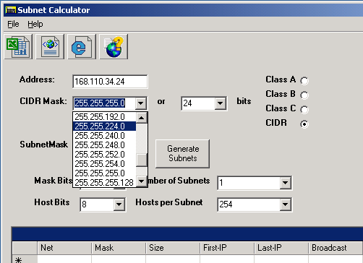This screenshot has width=363, height=263.
Task: Open the globe help icon
Action: coord(114,47)
